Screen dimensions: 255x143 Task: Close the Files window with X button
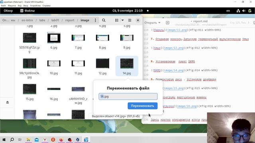(138, 20)
